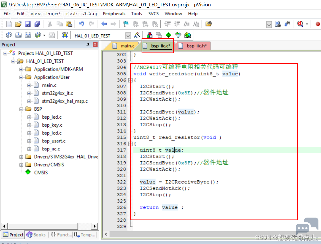Expand bsp_iic.c in the project tree

click(29, 149)
